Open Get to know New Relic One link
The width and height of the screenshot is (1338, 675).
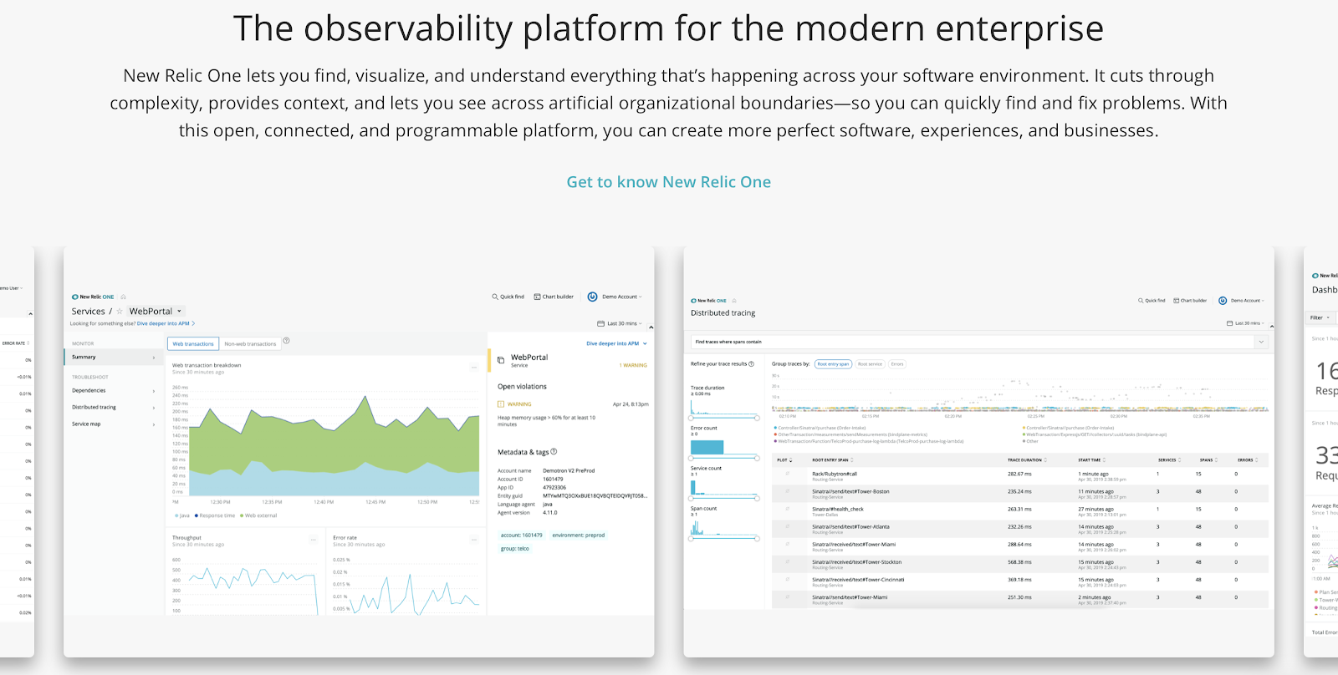tap(669, 182)
